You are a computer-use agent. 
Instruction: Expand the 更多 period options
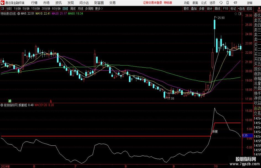[99, 9]
